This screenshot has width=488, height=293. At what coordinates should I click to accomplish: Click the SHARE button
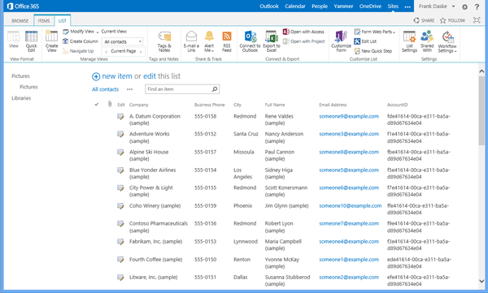point(424,20)
